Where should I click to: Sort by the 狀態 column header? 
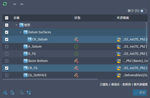(77, 18)
